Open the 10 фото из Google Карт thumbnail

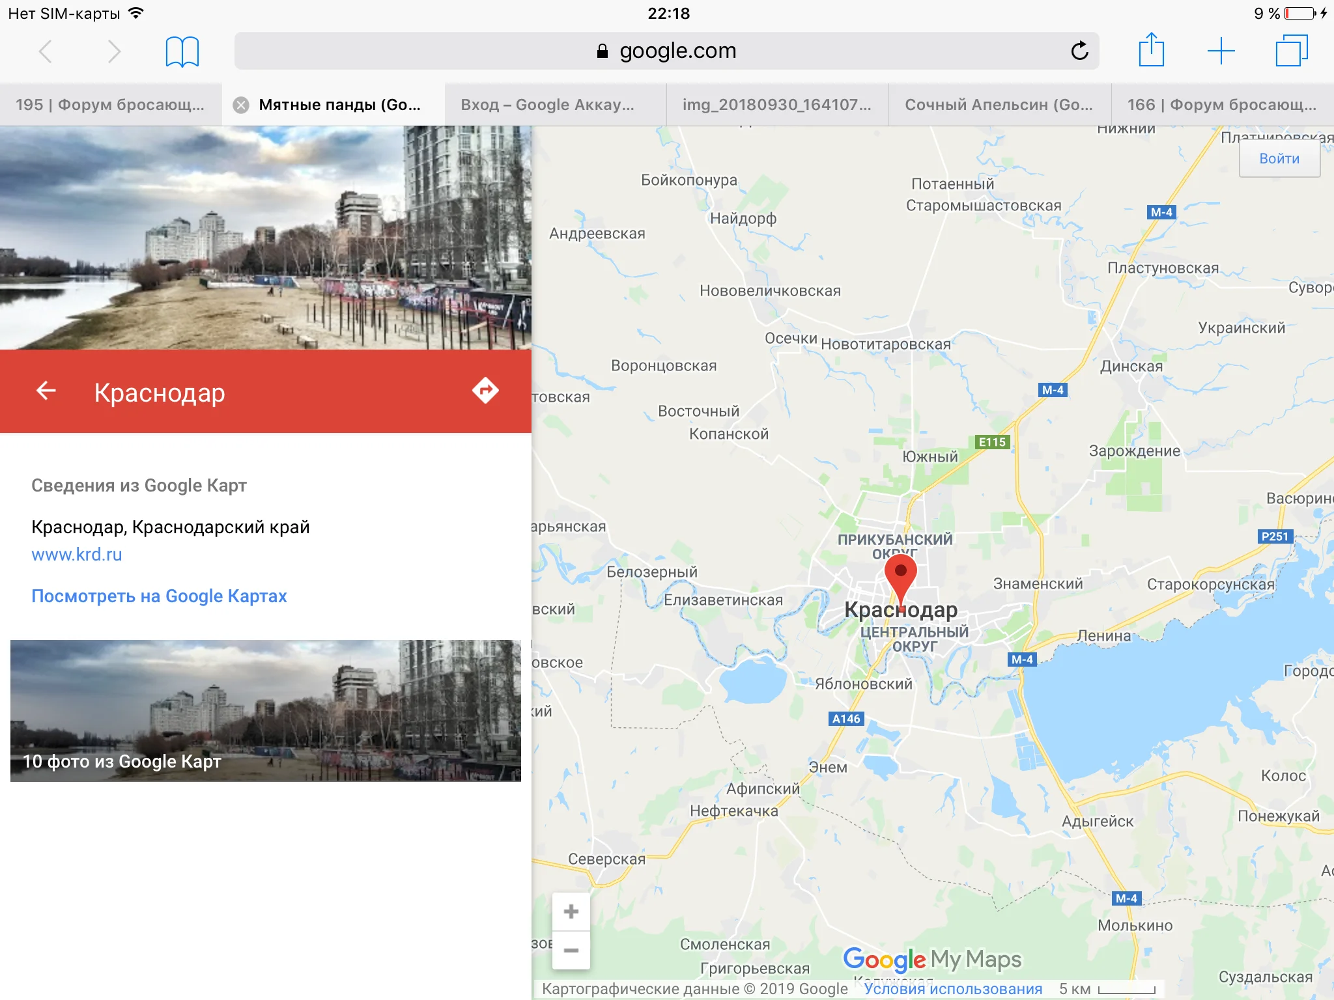266,710
